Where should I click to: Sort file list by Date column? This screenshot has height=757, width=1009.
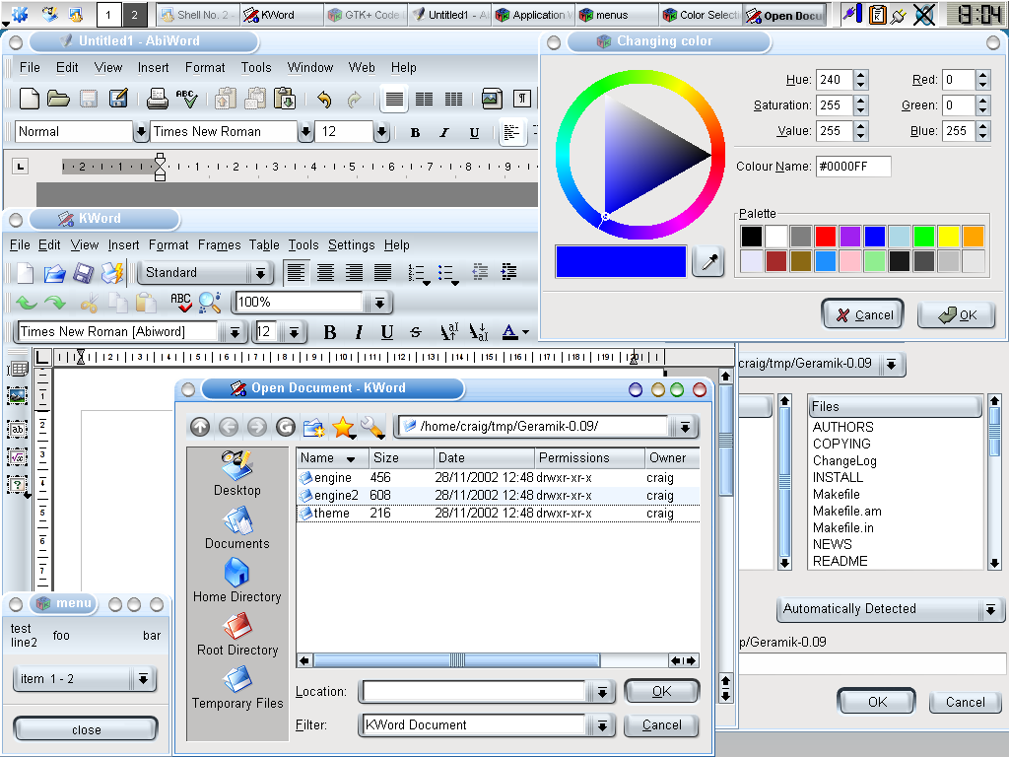[484, 457]
